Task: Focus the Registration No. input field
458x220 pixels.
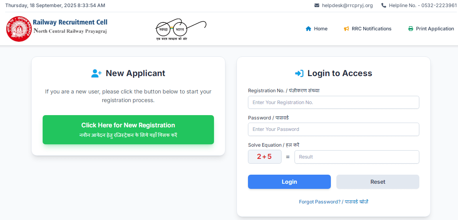Action: tap(334, 103)
